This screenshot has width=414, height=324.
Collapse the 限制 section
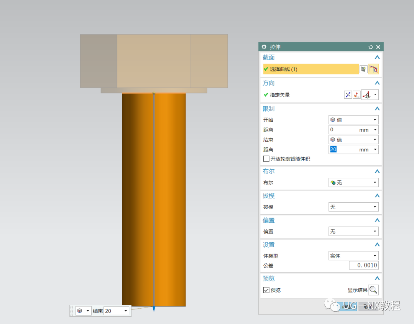click(x=377, y=109)
